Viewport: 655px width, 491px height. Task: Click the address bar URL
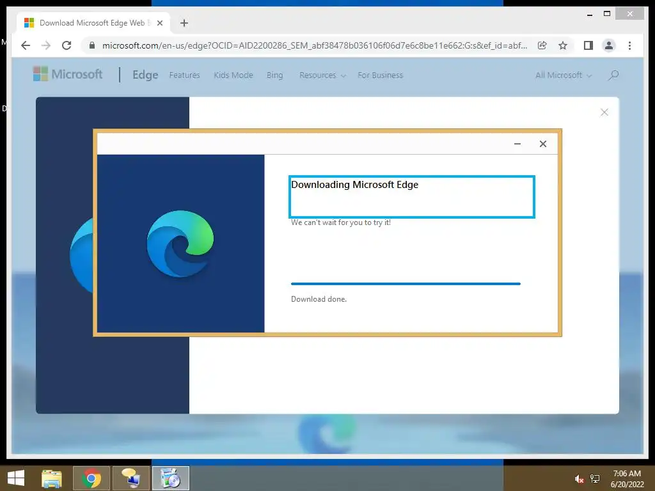315,45
